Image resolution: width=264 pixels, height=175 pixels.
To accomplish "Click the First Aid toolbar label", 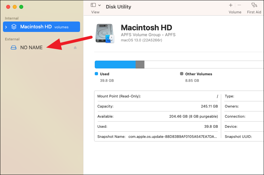I will pyautogui.click(x=254, y=12).
